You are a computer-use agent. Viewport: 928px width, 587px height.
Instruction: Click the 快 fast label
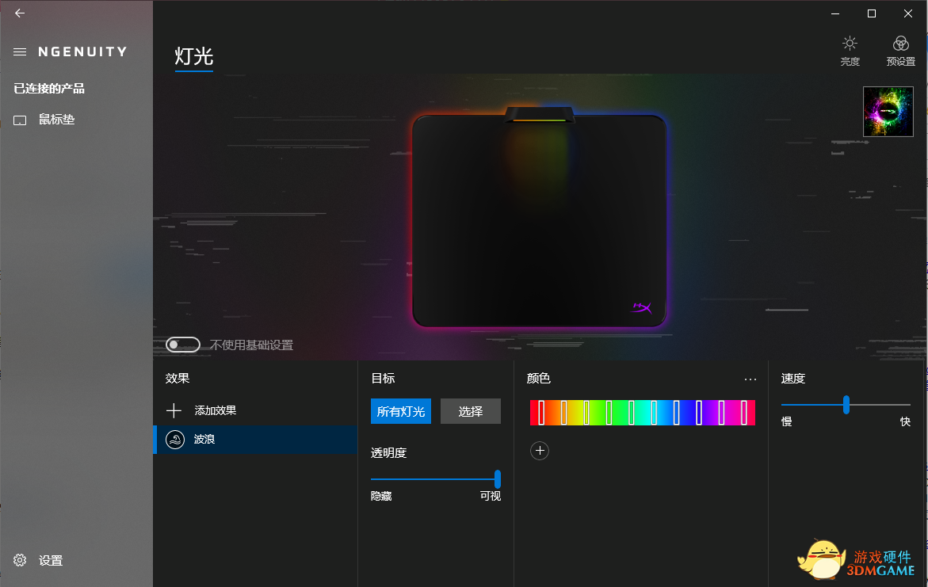(x=905, y=422)
